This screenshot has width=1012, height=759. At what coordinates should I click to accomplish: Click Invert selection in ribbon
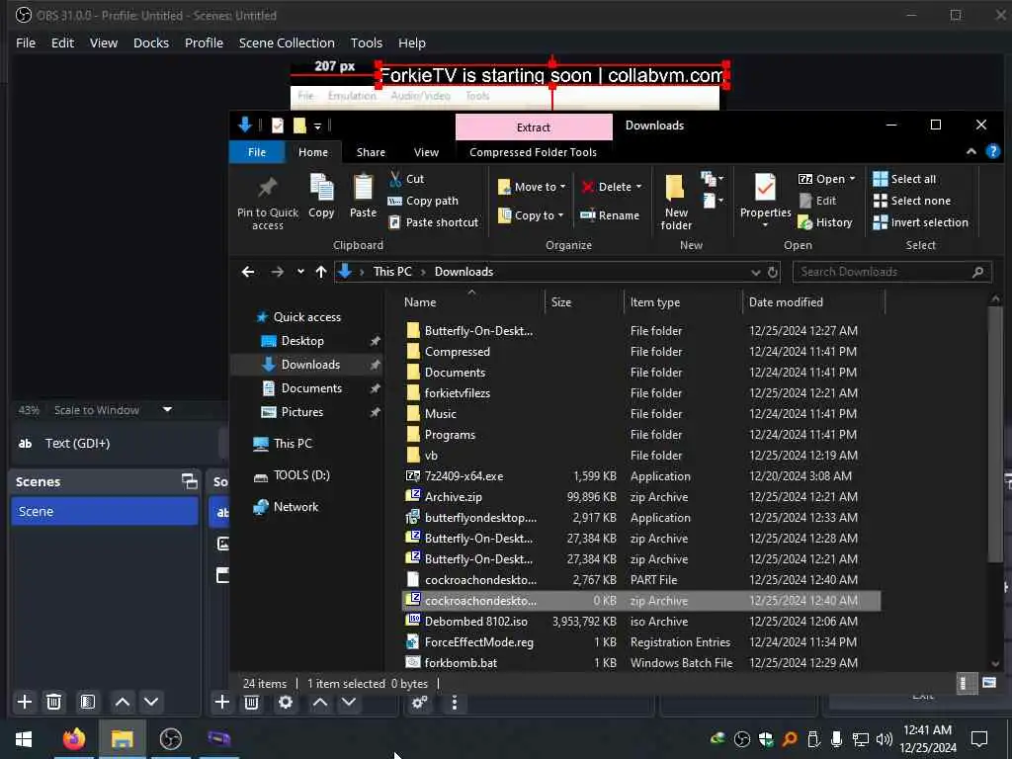click(x=920, y=222)
